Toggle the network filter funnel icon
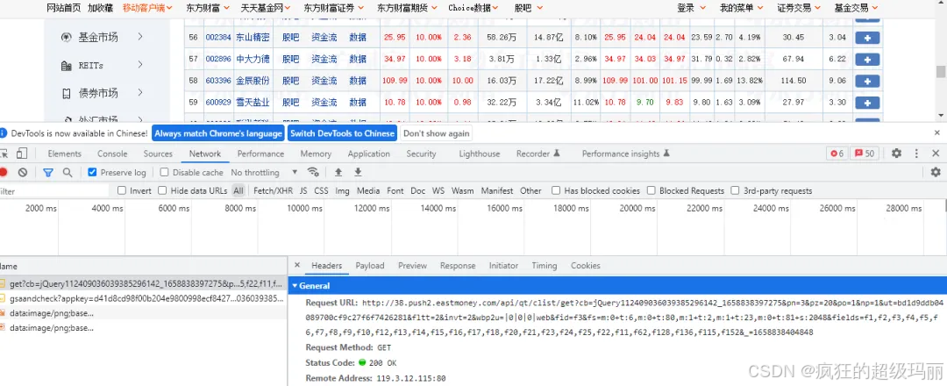Screen dimensions: 947x386 (48, 172)
